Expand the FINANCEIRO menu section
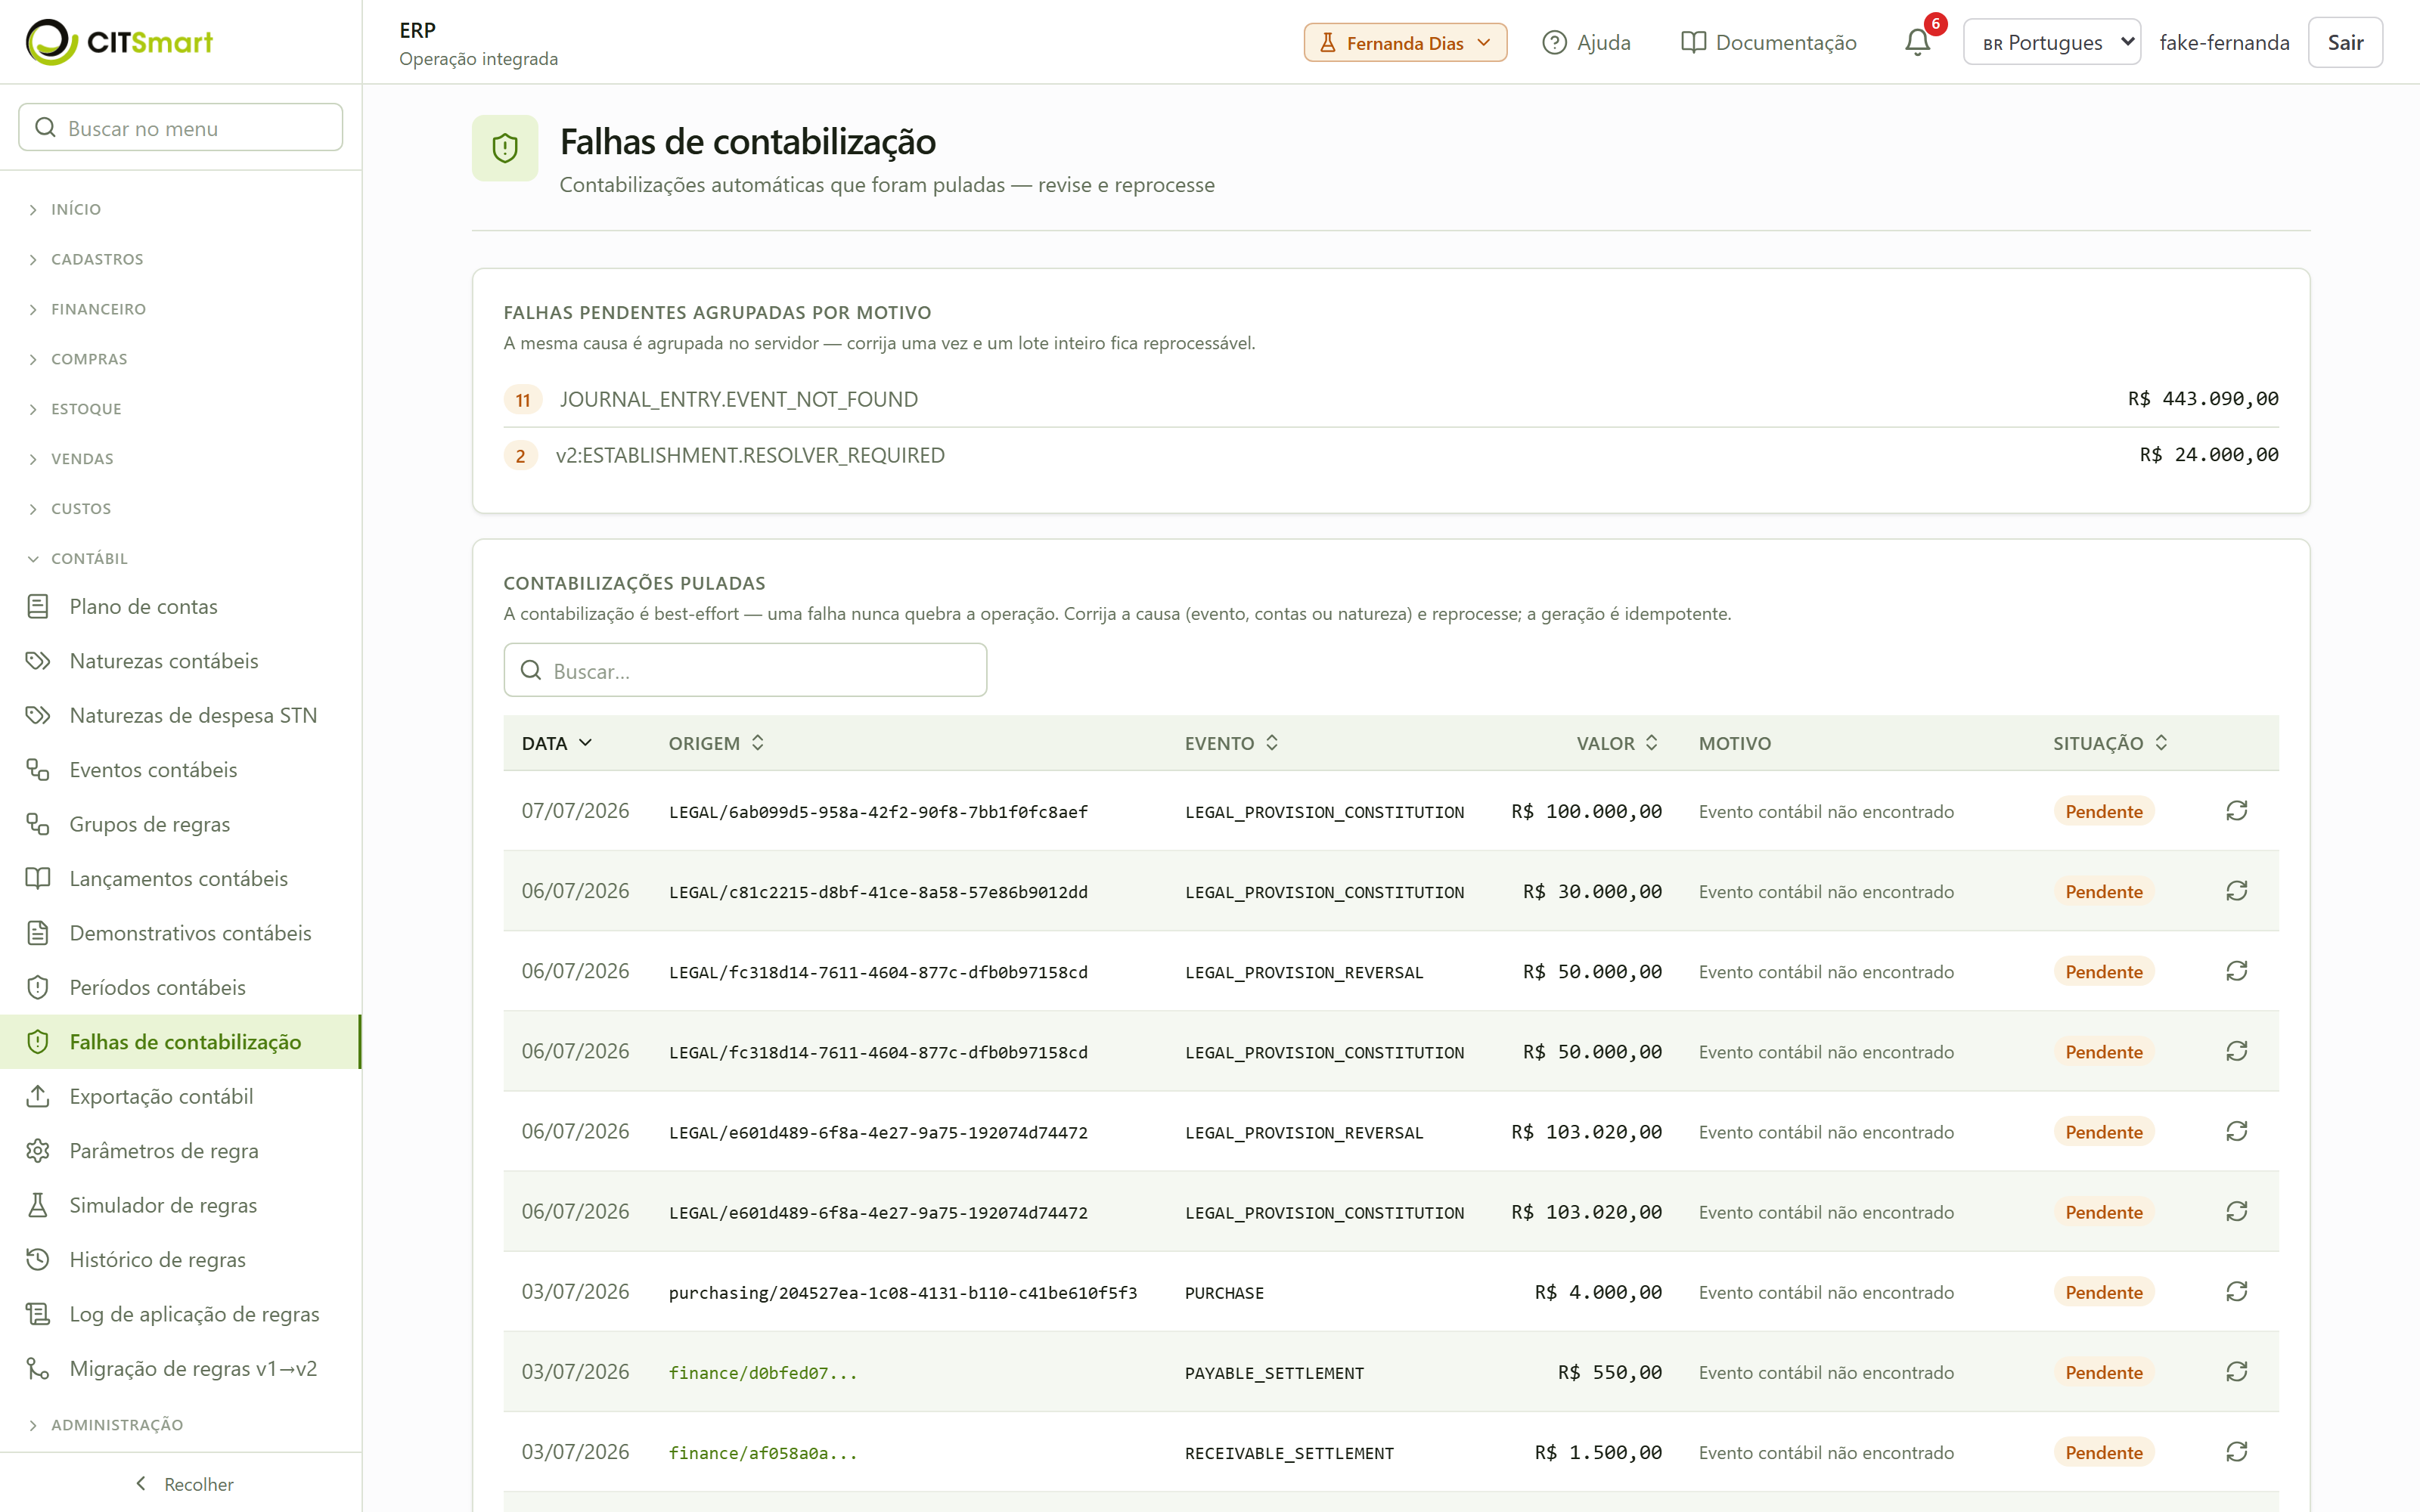Viewport: 2420px width, 1512px height. (98, 309)
